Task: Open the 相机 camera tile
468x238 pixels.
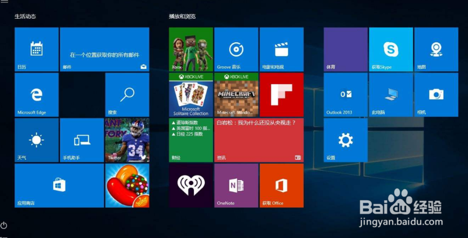Action: coord(436,95)
